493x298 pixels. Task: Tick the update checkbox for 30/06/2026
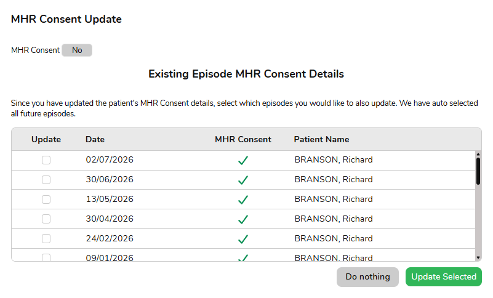[46, 180]
